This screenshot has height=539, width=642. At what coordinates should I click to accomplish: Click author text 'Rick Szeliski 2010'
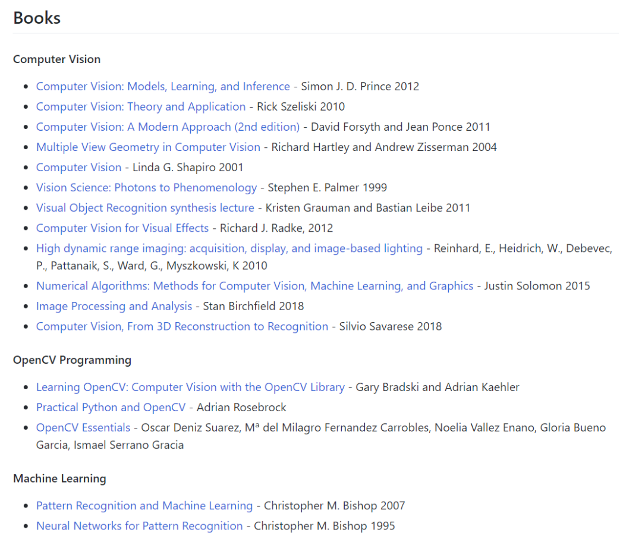pos(301,106)
